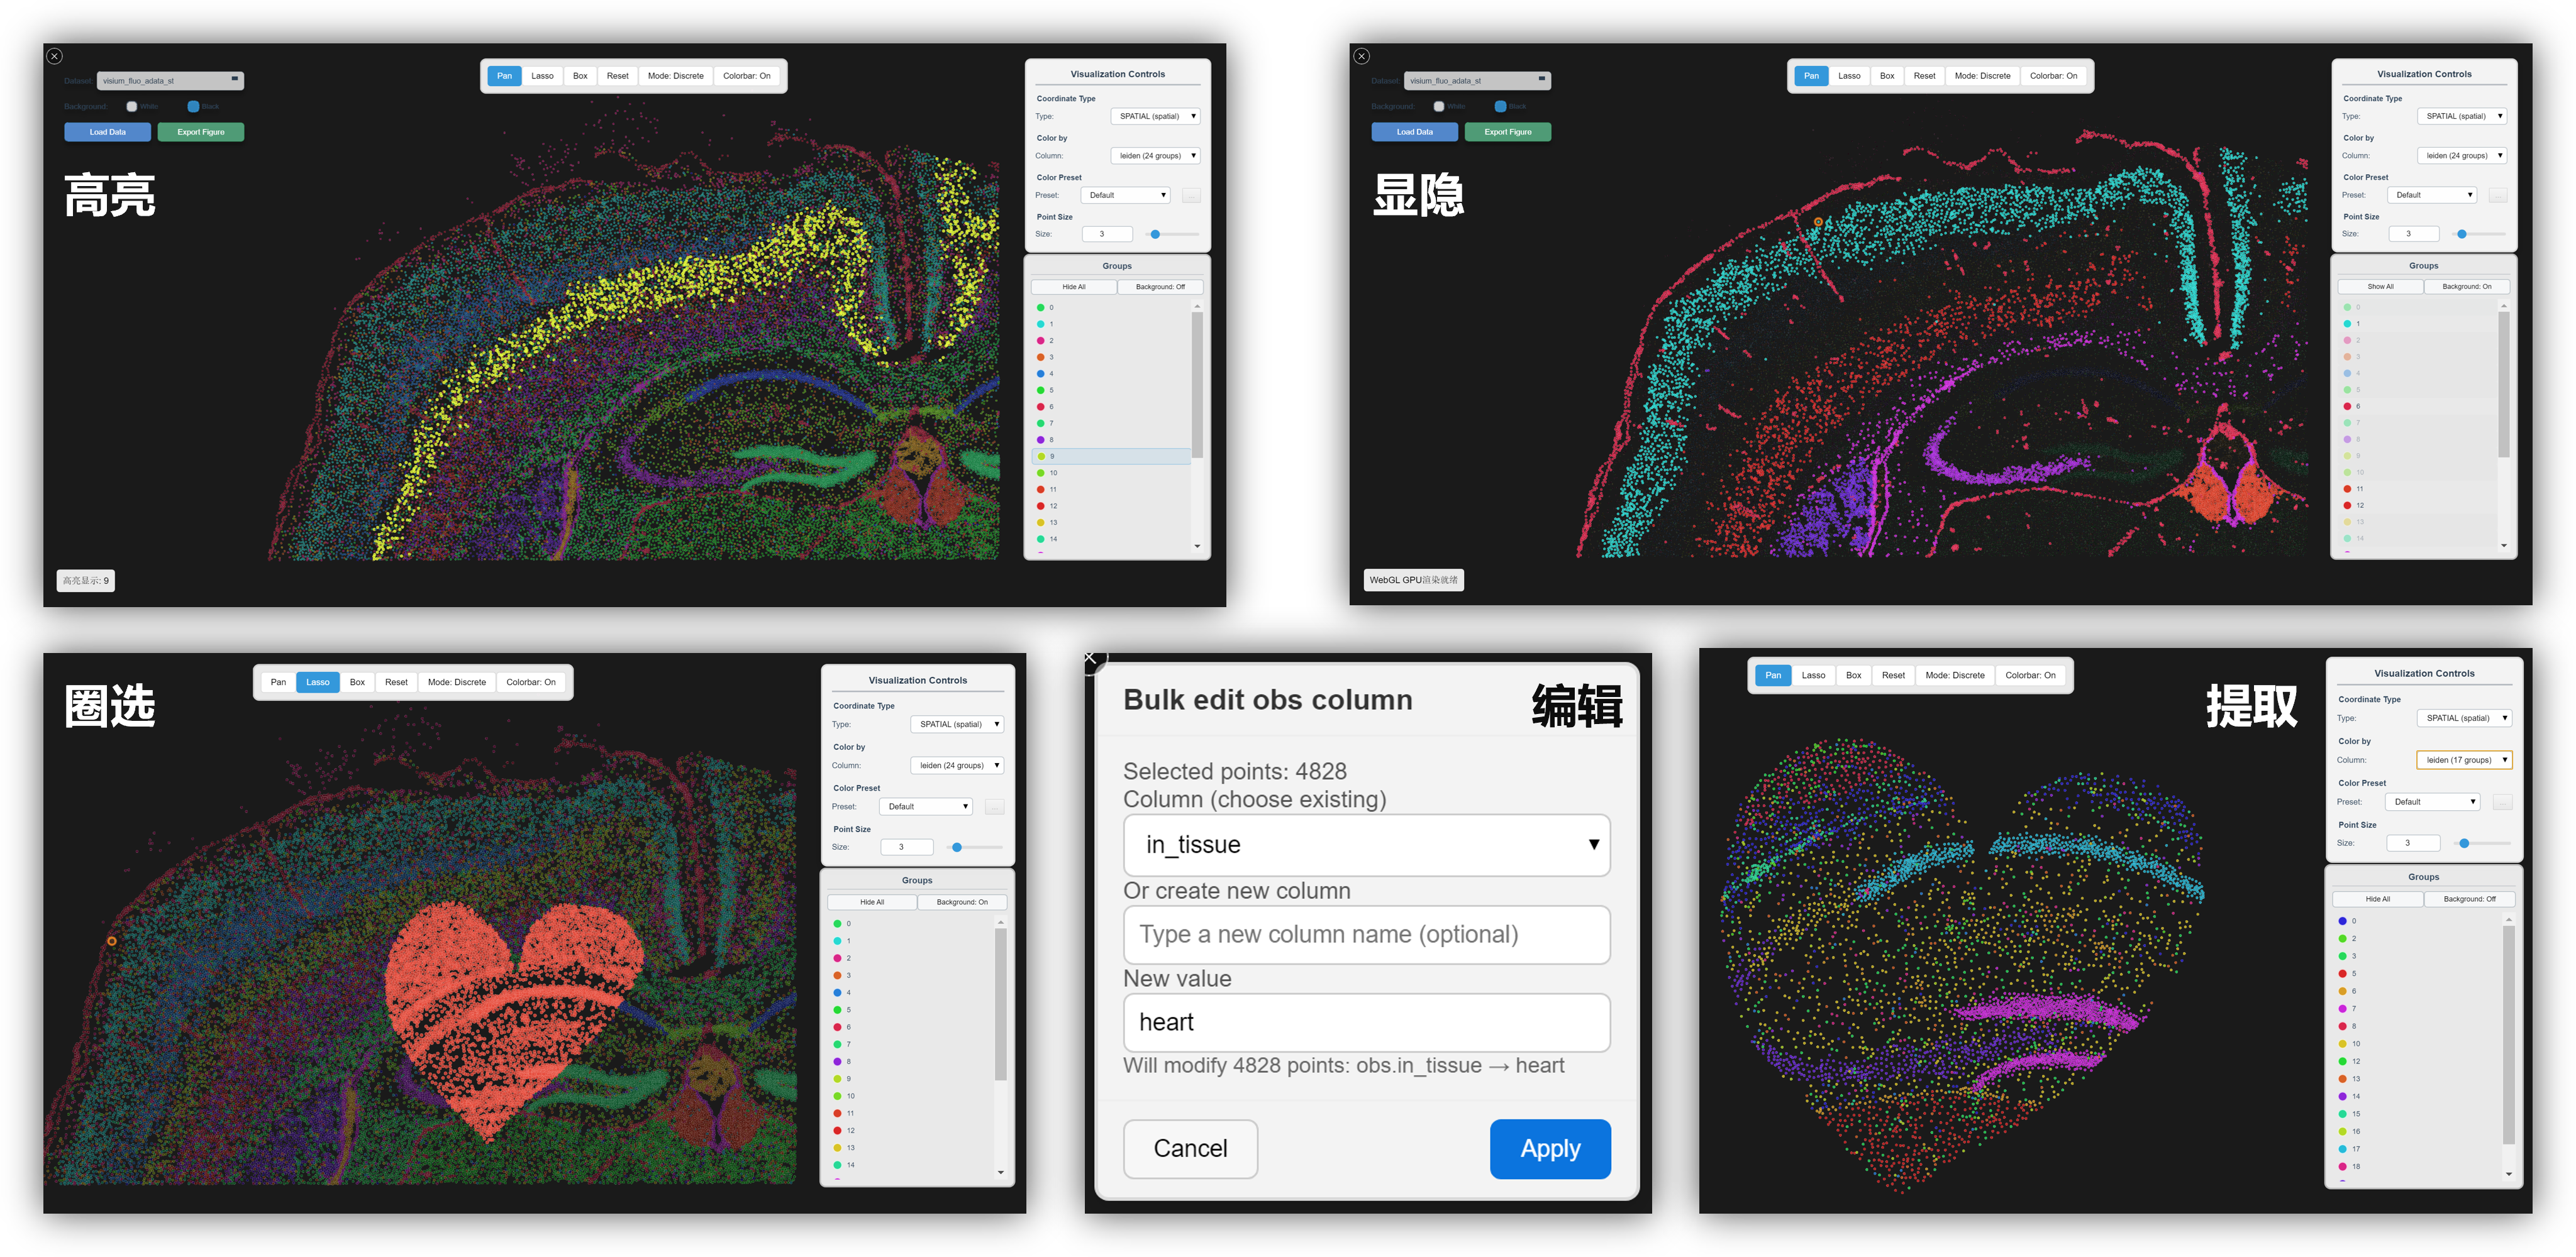Viewport: 2576px width, 1257px height.
Task: Click active Lasso tool in 圈选 panel
Action: click(318, 683)
